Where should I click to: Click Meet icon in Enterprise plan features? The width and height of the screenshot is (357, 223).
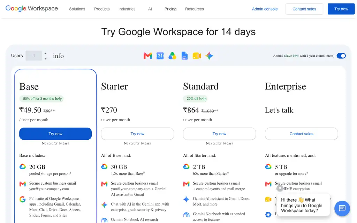click(268, 200)
